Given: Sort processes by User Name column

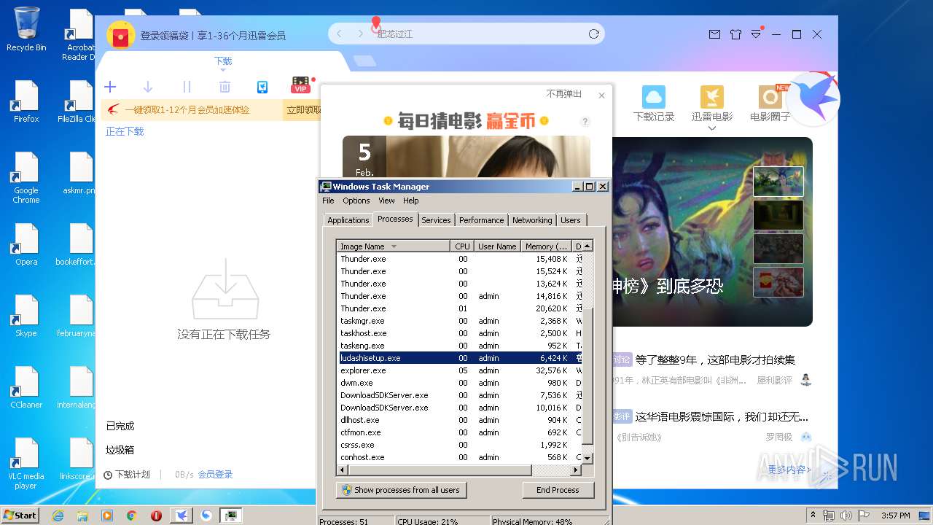Looking at the screenshot, I should click(x=497, y=246).
